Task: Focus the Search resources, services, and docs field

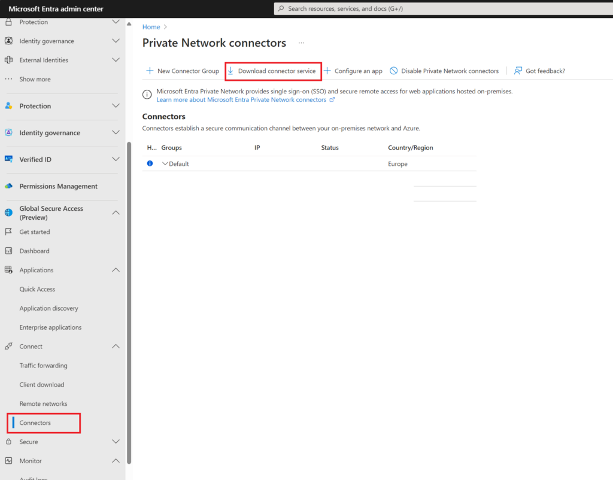Action: pos(444,8)
